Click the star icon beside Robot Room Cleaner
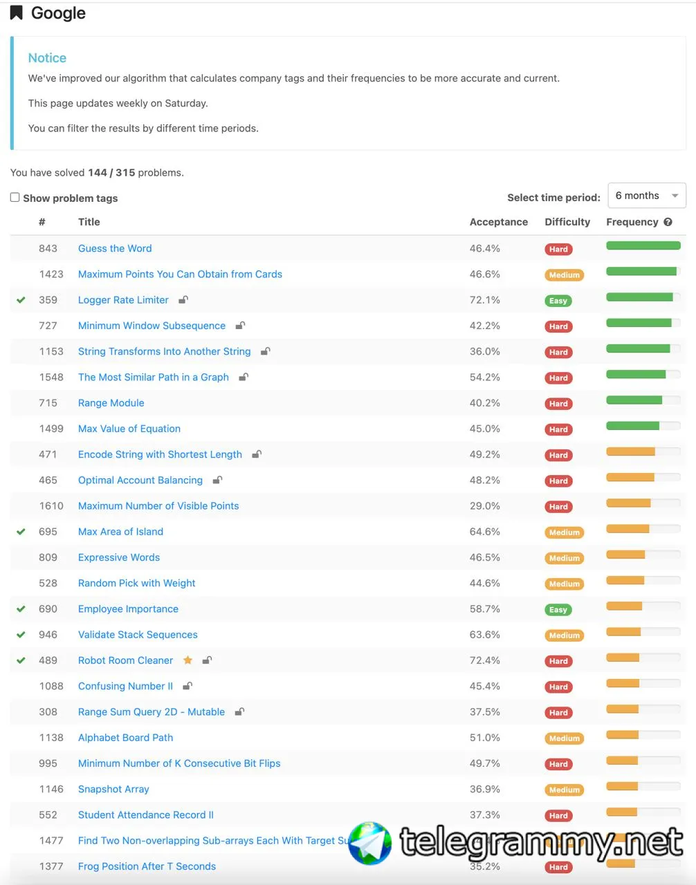 [187, 660]
